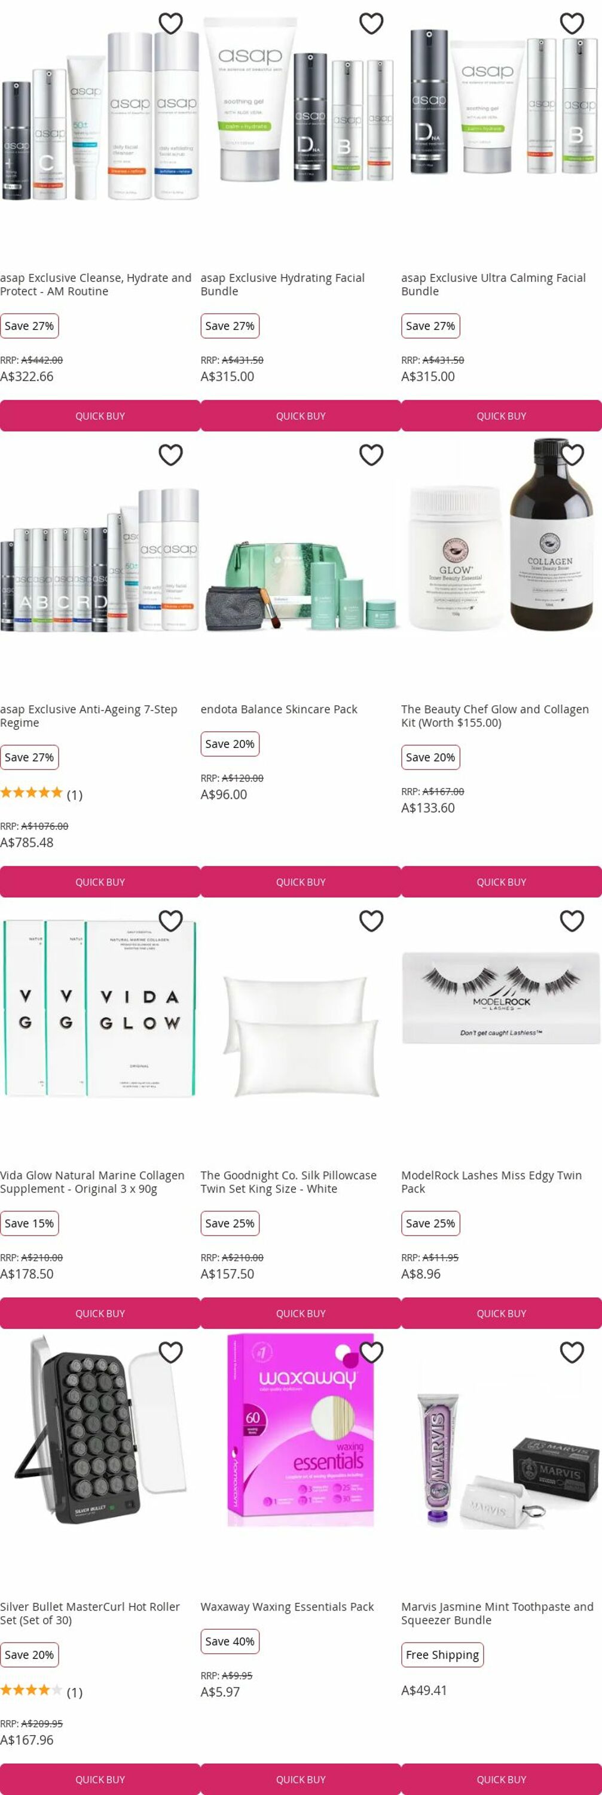Open Marvis Jasmine Mint Toothpaste product title
Image resolution: width=602 pixels, height=1795 pixels.
point(497,1613)
